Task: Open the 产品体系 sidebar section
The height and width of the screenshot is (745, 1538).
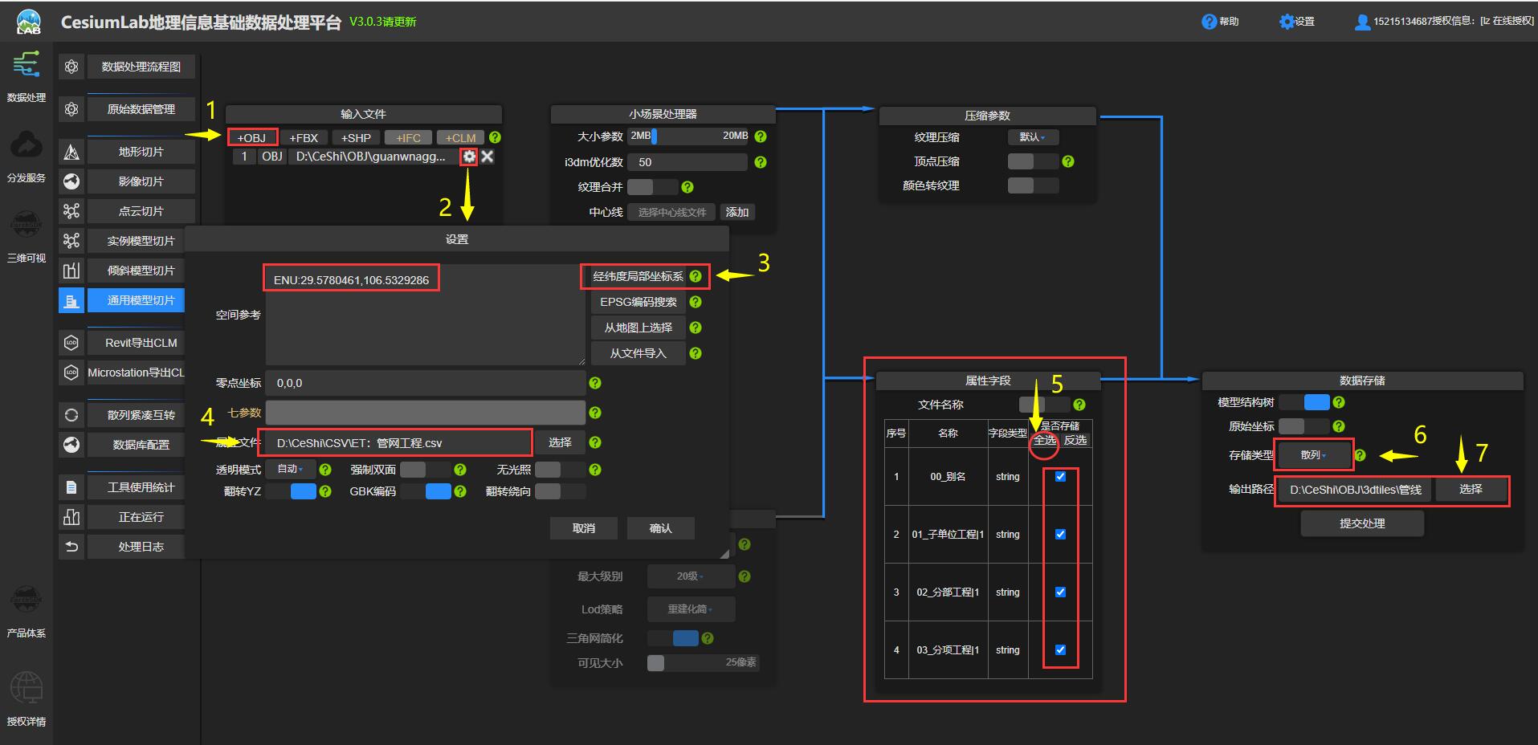Action: tap(27, 610)
